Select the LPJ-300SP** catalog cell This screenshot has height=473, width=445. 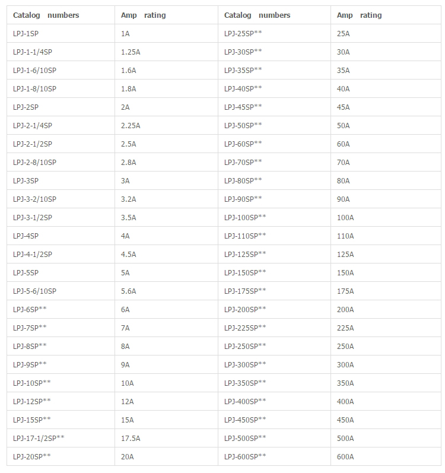click(x=245, y=365)
